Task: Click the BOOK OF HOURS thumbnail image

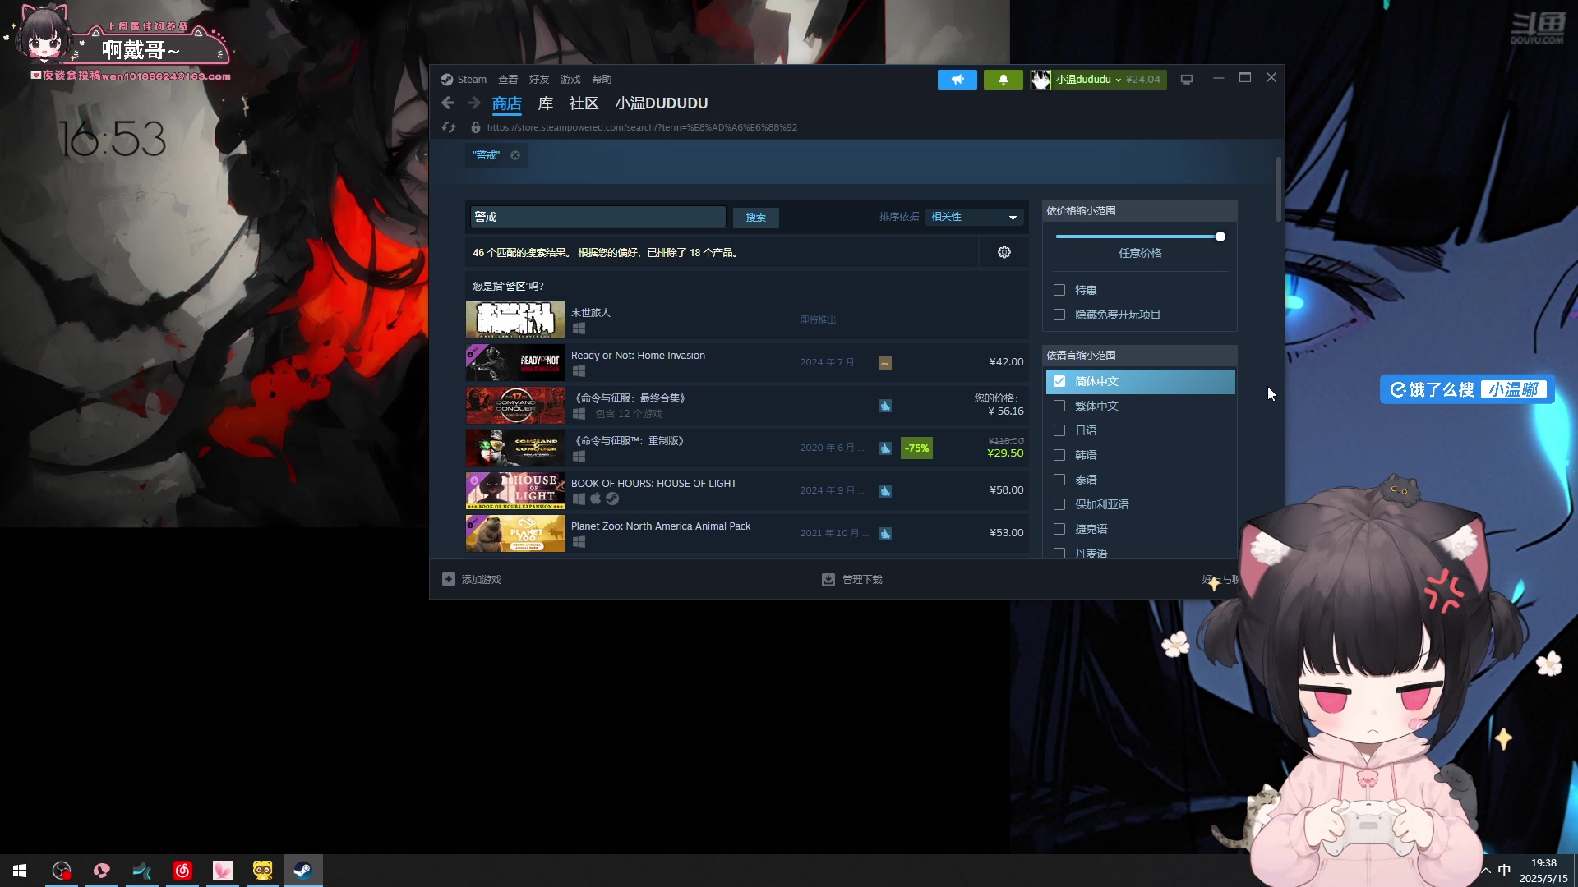Action: [515, 490]
